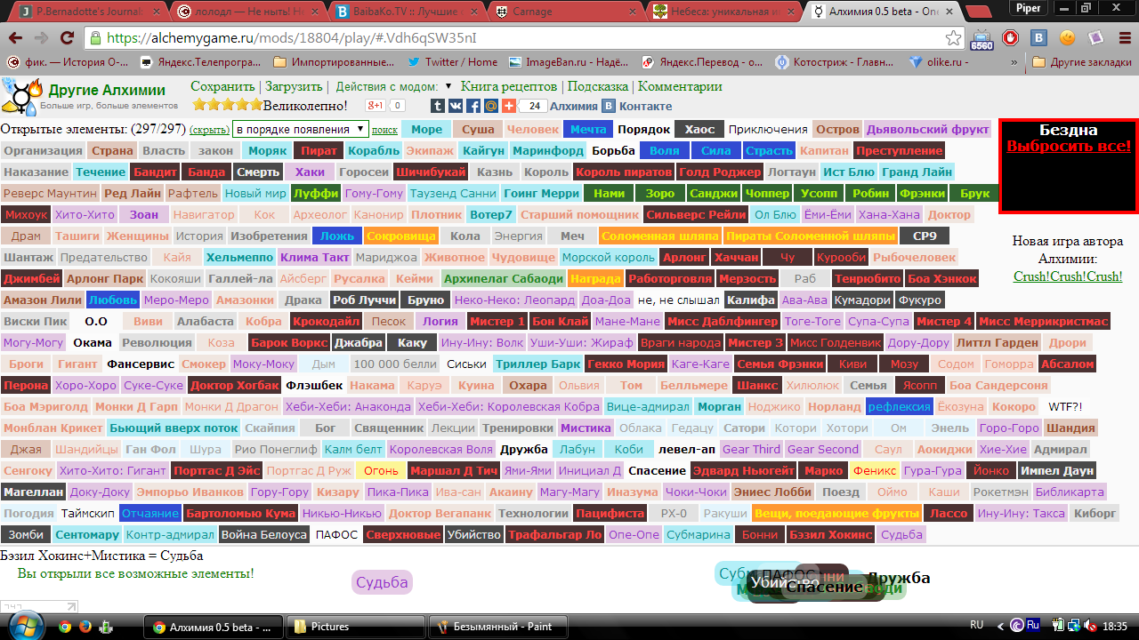Click the Зомби element tile
The width and height of the screenshot is (1139, 640).
pyautogui.click(x=25, y=534)
